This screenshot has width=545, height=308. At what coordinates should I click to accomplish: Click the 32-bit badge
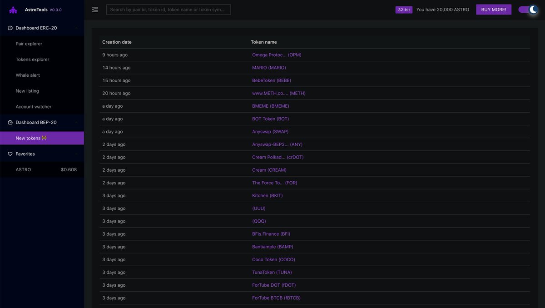[x=404, y=10]
